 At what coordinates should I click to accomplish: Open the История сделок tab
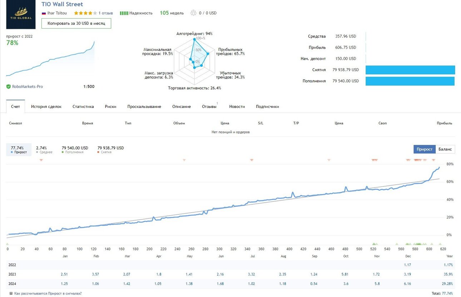pos(46,107)
